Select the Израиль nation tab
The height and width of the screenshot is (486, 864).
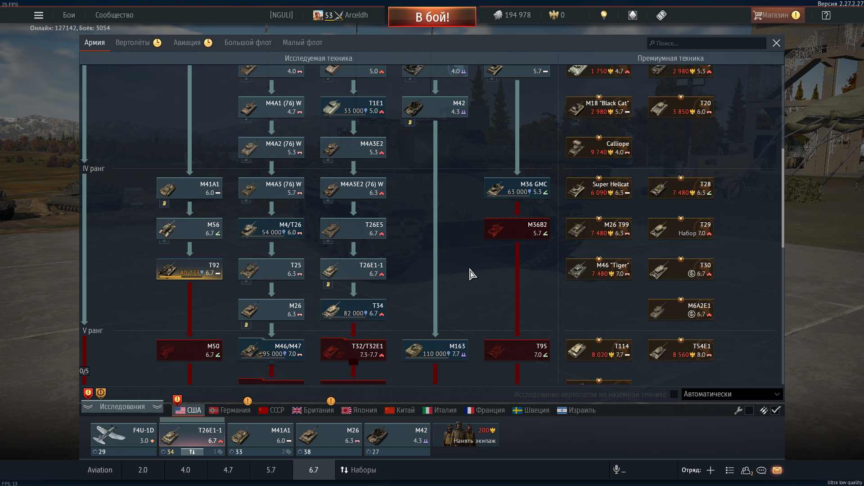[576, 410]
